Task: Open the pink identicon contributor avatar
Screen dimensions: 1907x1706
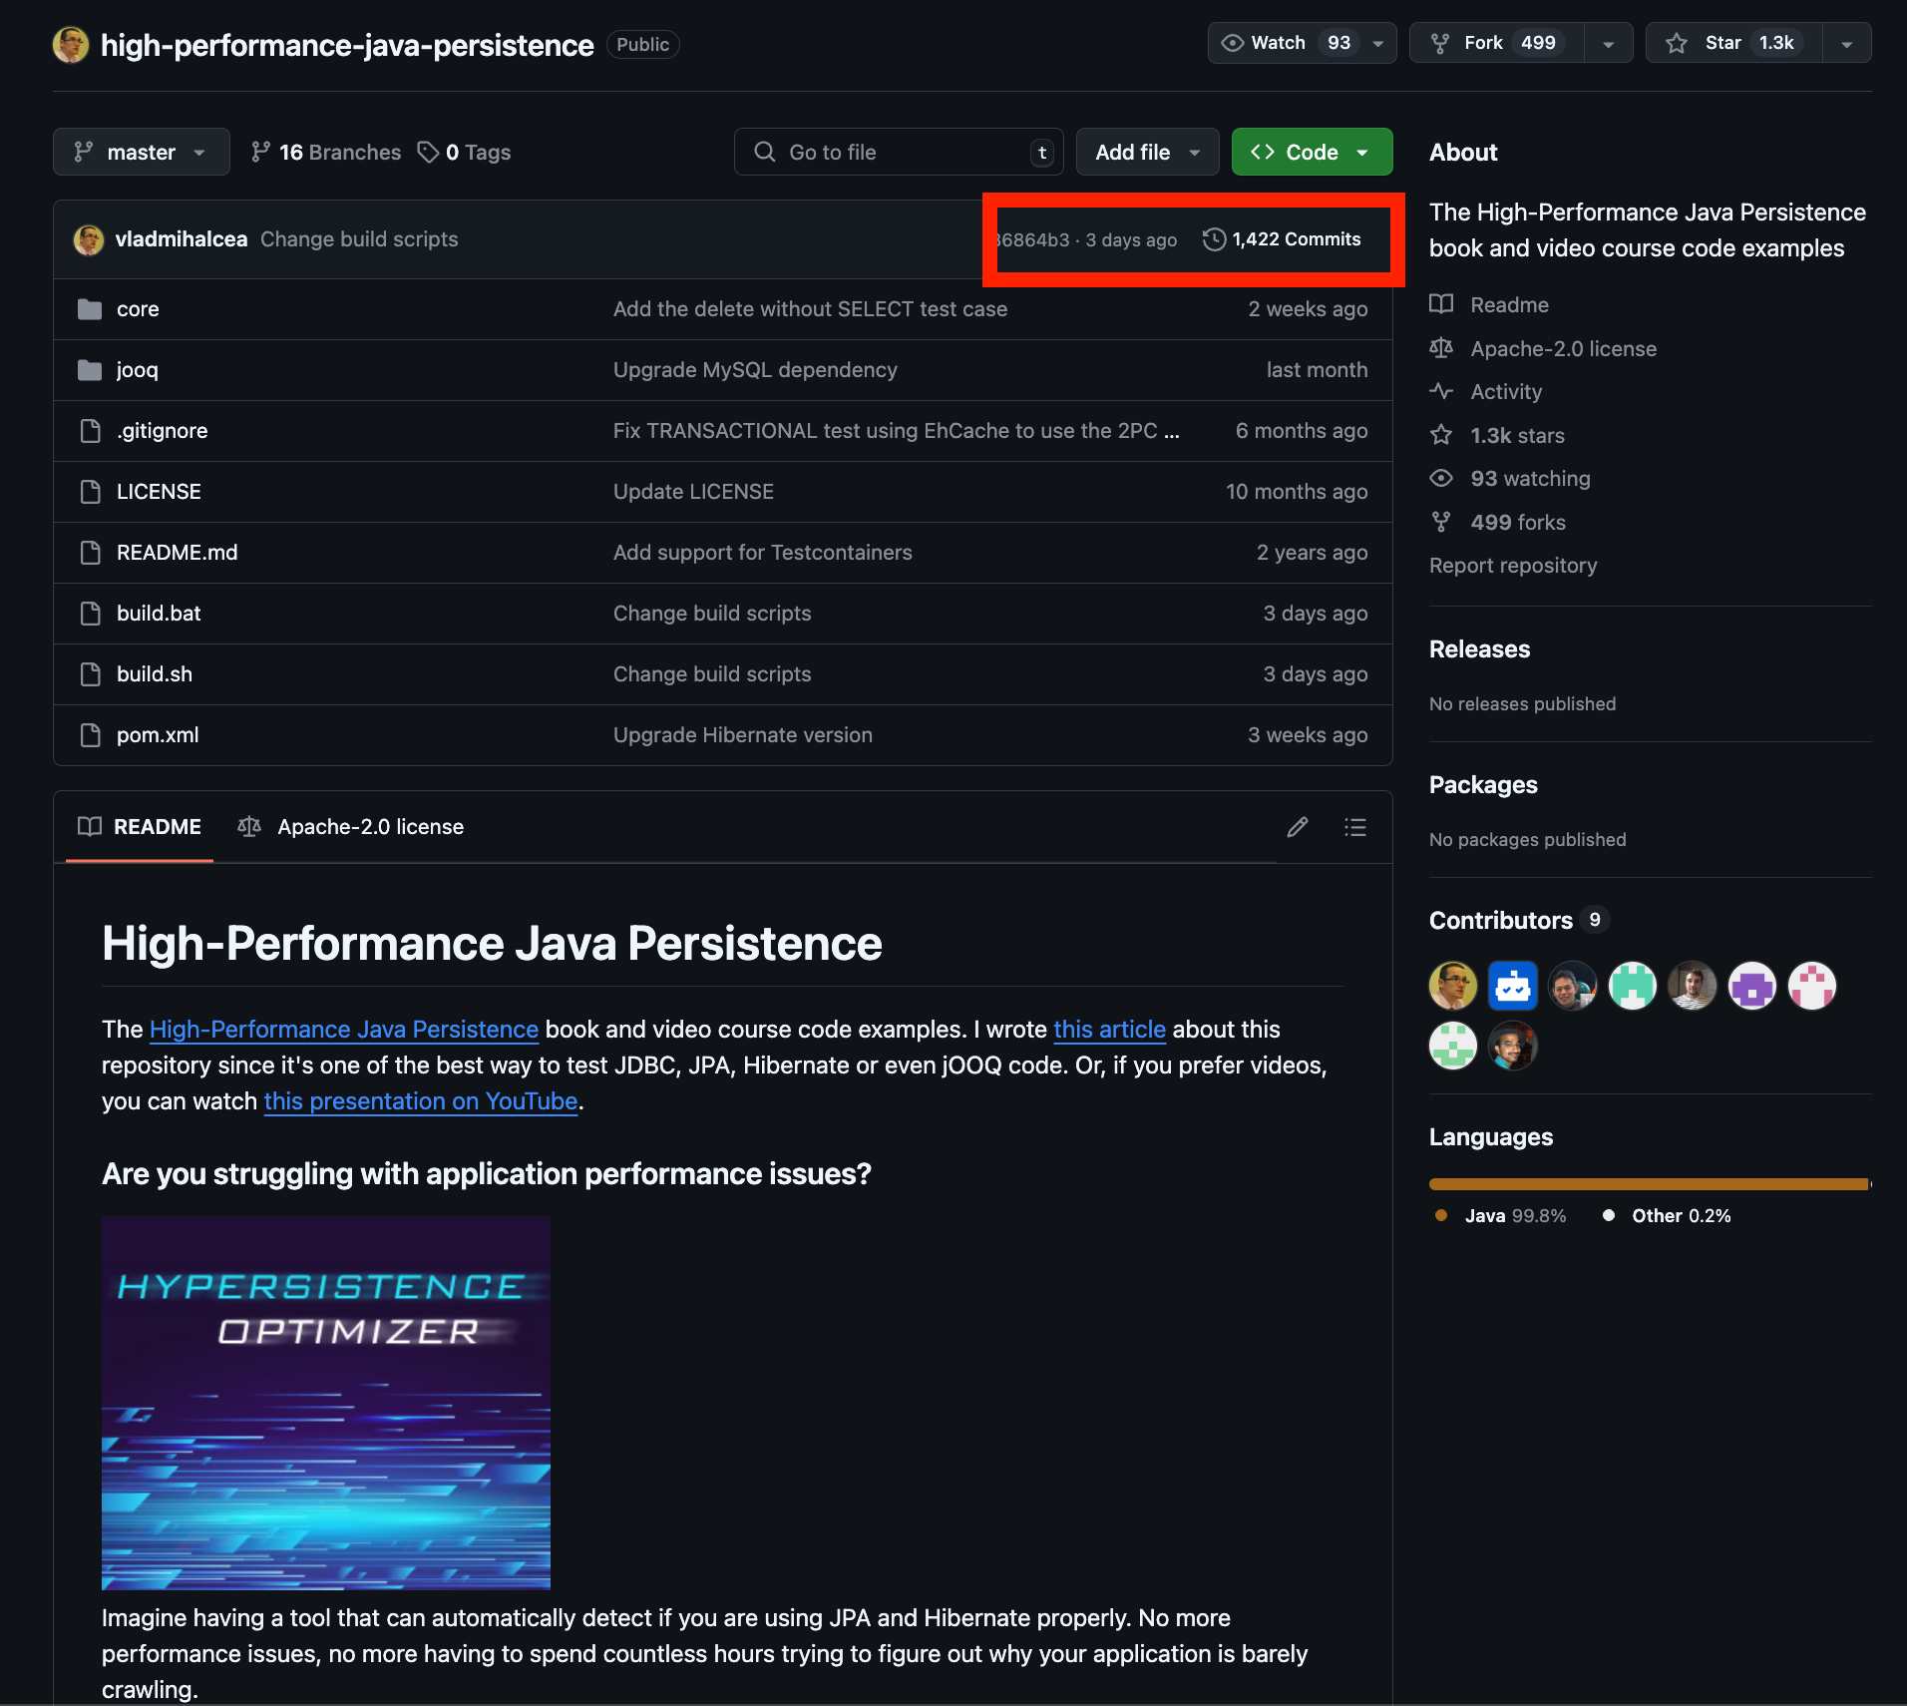Action: pos(1812,986)
